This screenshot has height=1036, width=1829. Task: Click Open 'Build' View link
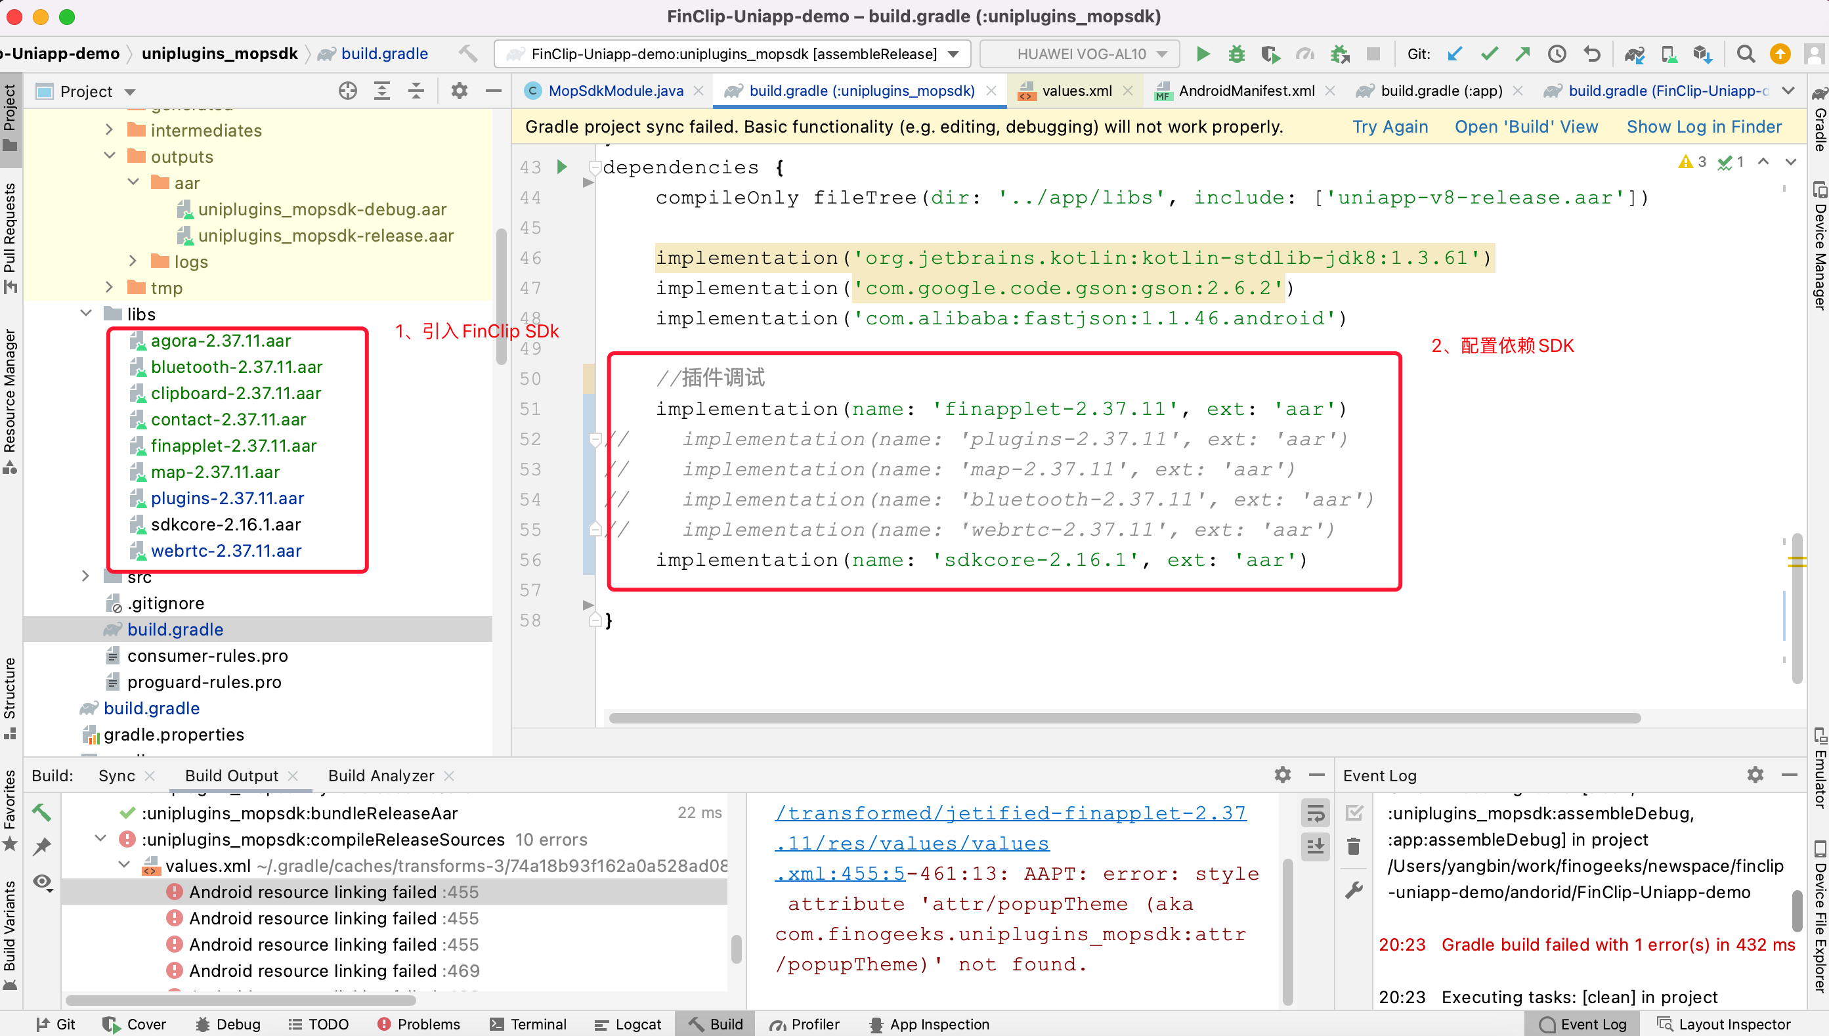click(1526, 127)
